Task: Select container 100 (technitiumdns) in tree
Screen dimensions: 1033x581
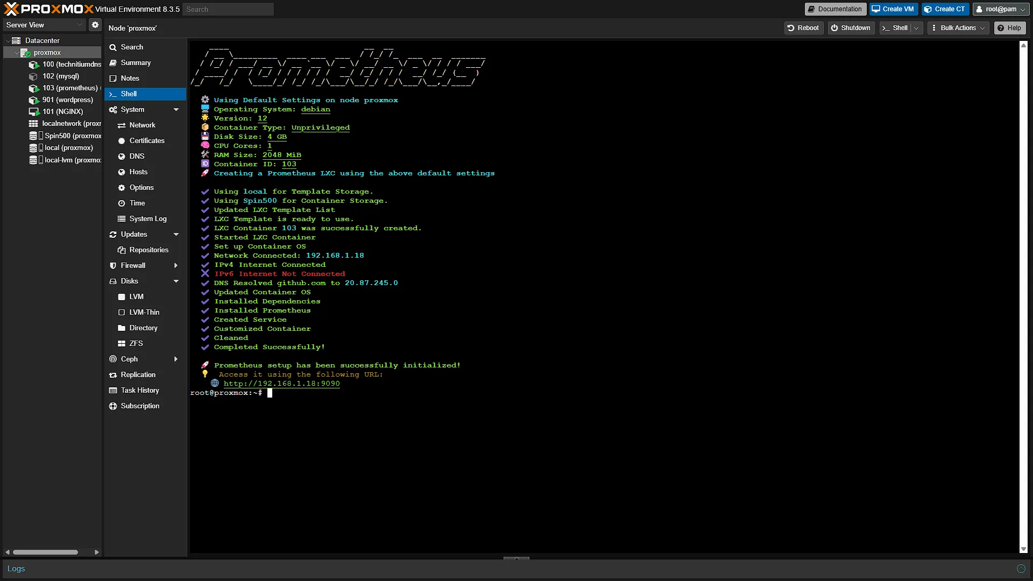Action: click(x=65, y=65)
